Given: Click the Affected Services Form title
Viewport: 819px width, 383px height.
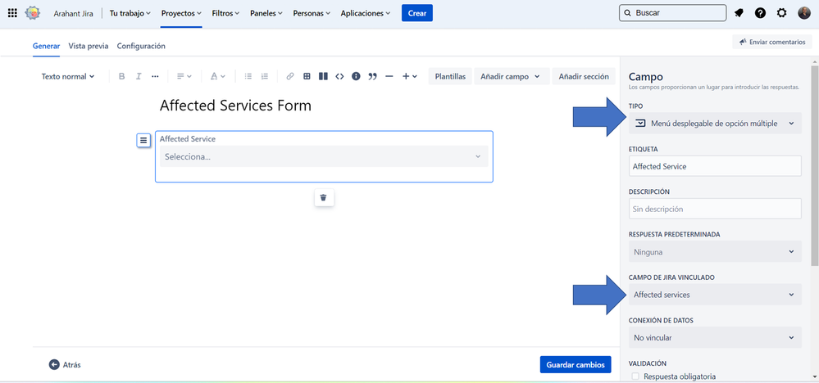Looking at the screenshot, I should [235, 106].
